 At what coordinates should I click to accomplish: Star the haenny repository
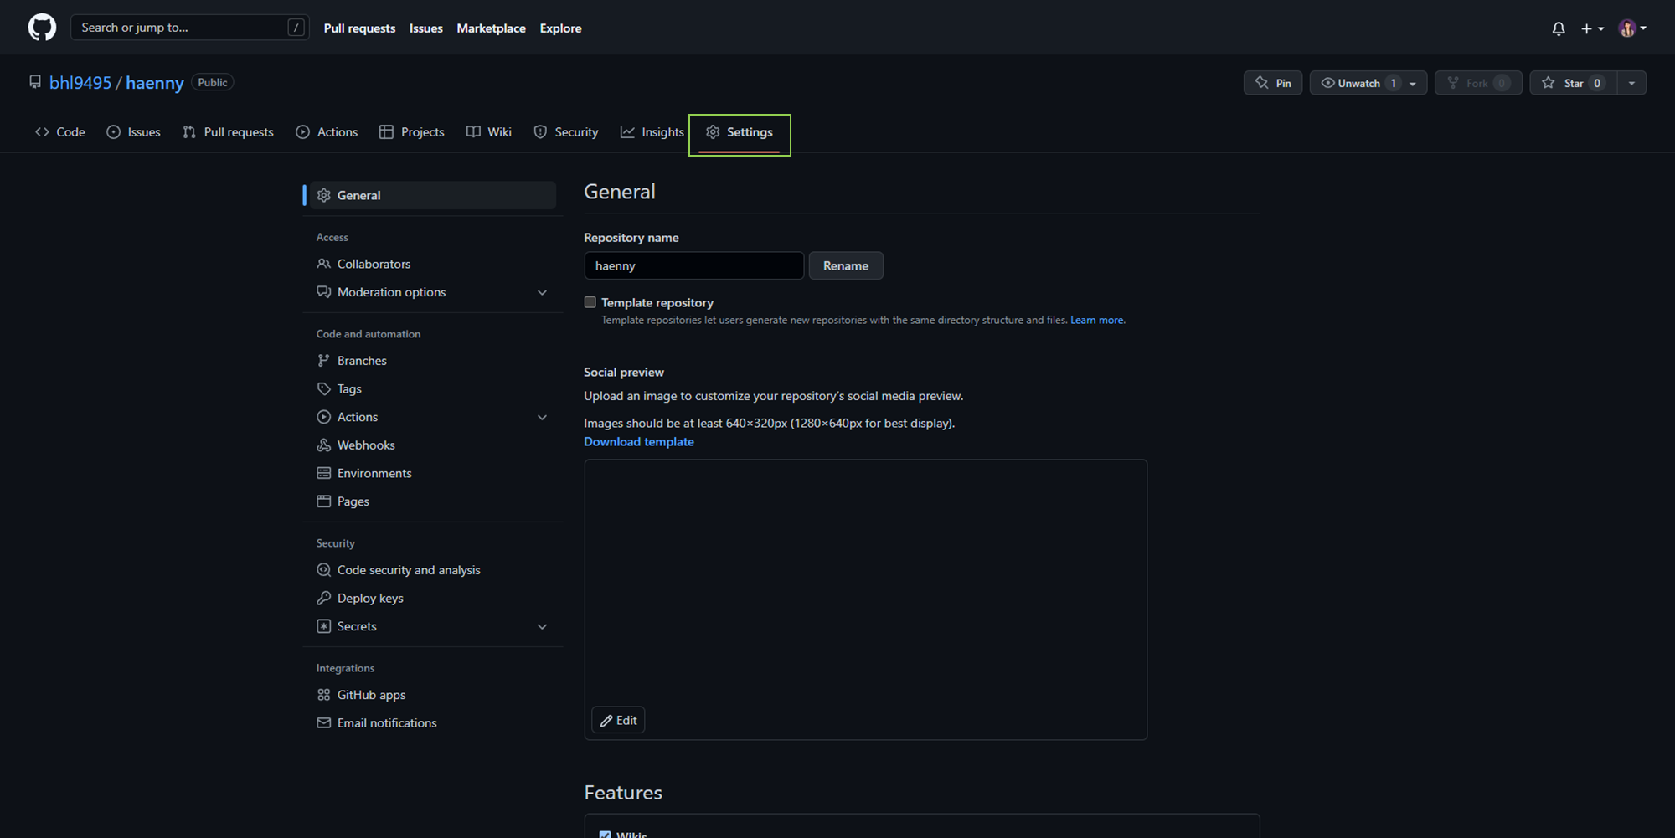(1573, 83)
